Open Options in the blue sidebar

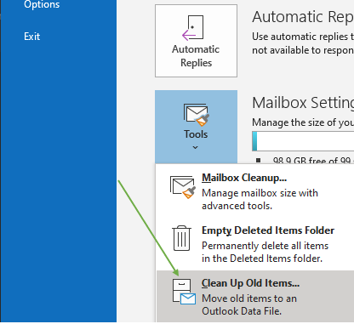[x=42, y=4]
